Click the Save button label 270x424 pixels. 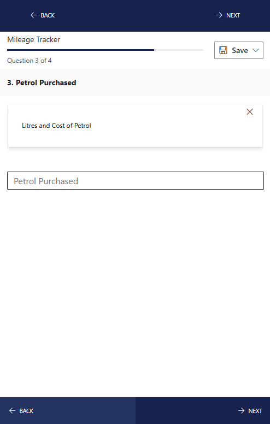240,50
